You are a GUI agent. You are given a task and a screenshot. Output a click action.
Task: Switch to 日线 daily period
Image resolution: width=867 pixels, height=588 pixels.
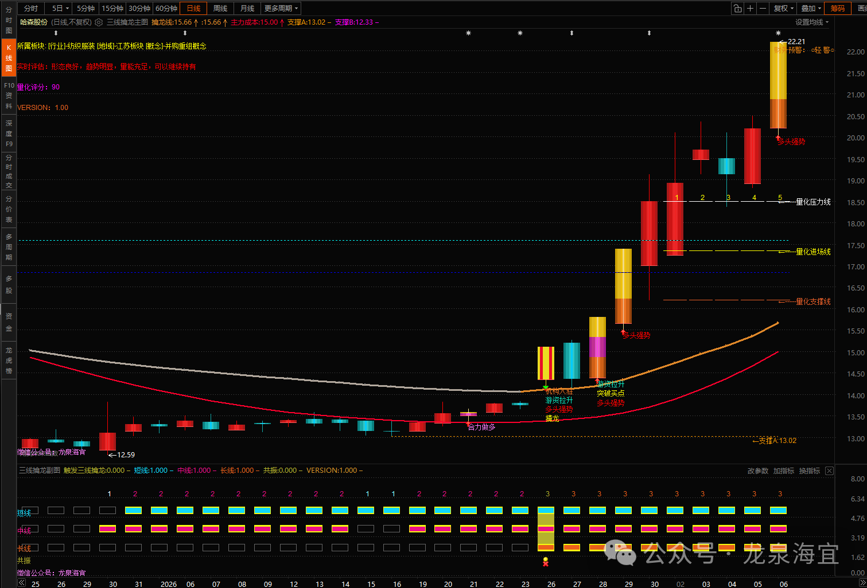click(193, 8)
